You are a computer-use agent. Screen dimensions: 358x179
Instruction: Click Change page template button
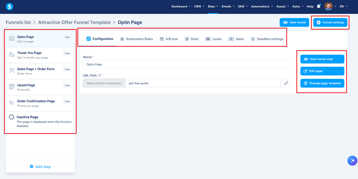[322, 83]
